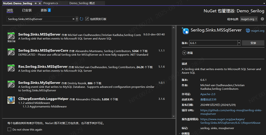
Task: Click the 24.2K 个下载 count
Action: click(144, 67)
